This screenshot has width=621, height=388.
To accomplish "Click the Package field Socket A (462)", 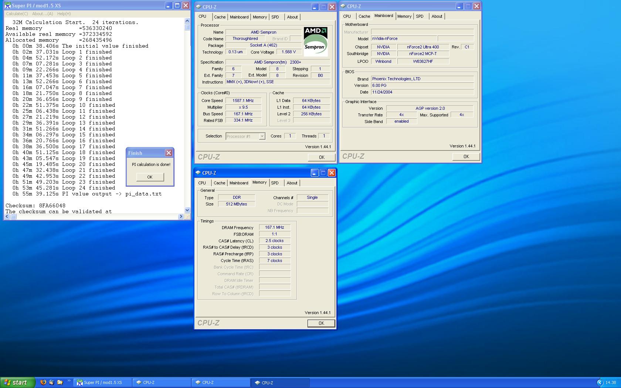I will 264,45.
